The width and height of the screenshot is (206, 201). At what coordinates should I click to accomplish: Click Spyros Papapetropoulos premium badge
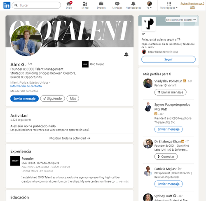point(156,114)
